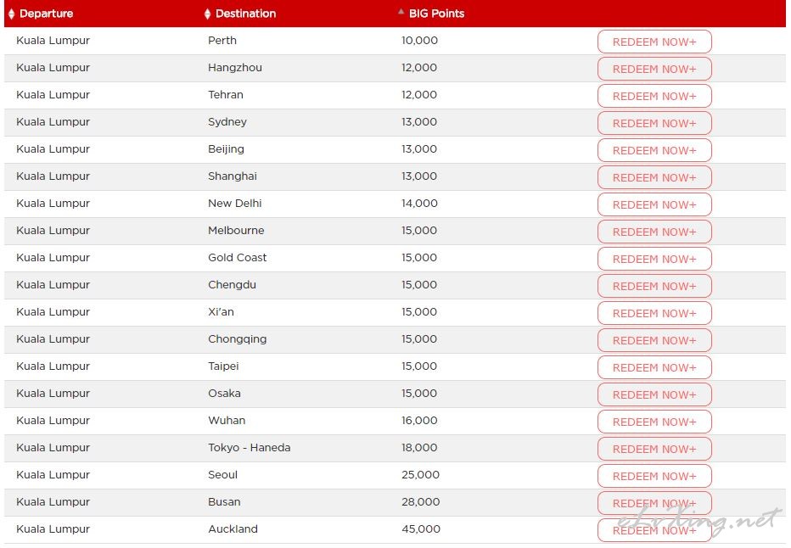Select the Hangzhou destination cell
Viewport: 791px width, 548px height.
pyautogui.click(x=235, y=68)
